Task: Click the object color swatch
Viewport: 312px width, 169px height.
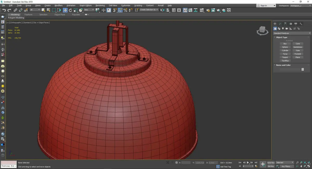Action: pyautogui.click(x=303, y=69)
